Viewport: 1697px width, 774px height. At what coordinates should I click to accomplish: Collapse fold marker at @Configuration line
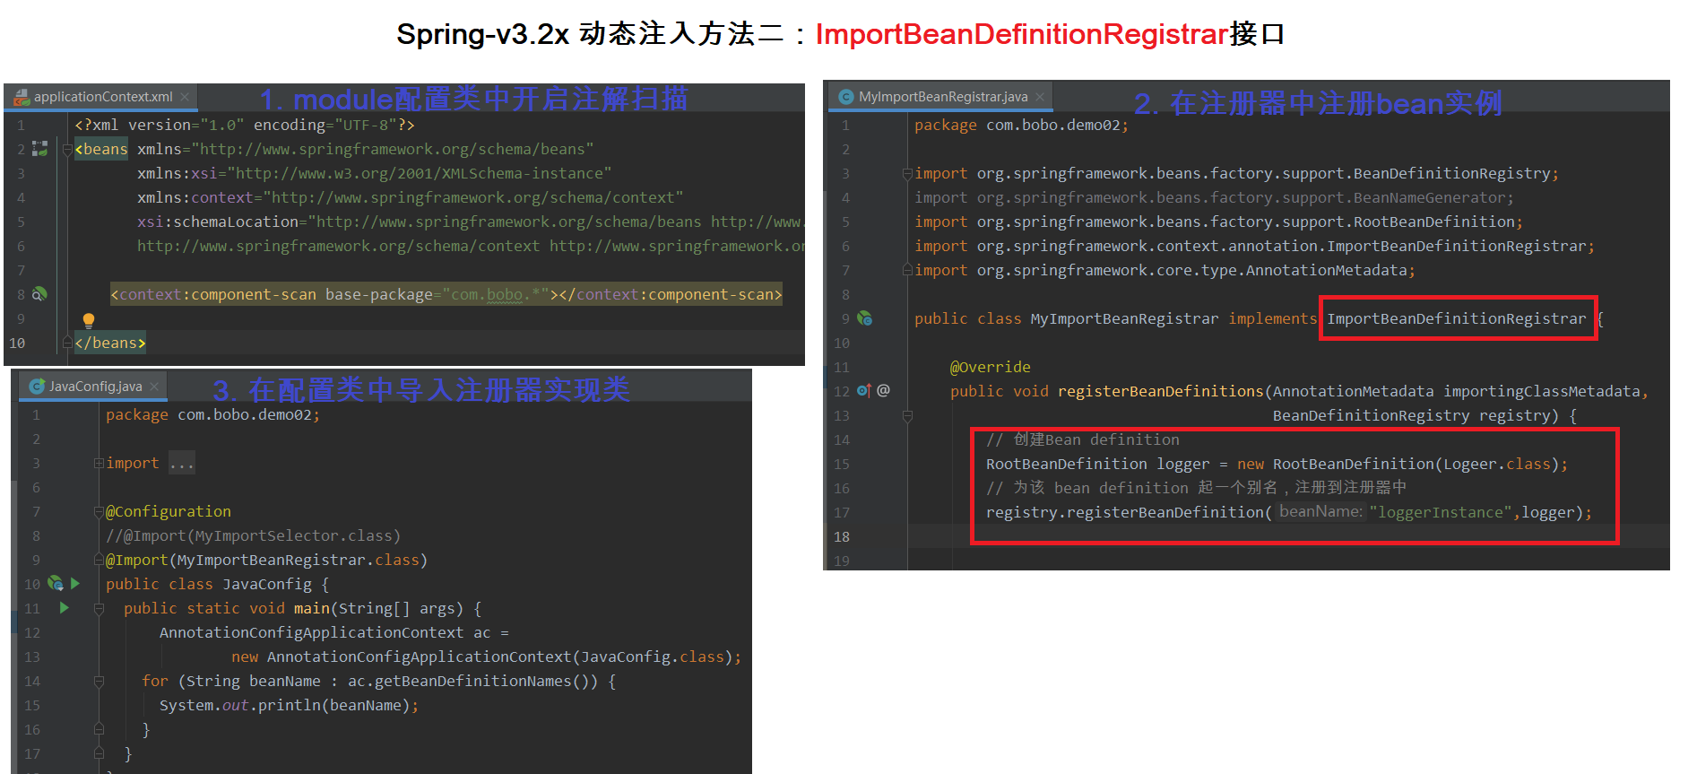click(x=99, y=512)
